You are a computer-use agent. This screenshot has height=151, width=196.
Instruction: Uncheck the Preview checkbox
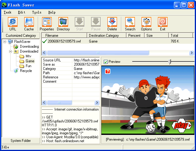click(x=106, y=62)
